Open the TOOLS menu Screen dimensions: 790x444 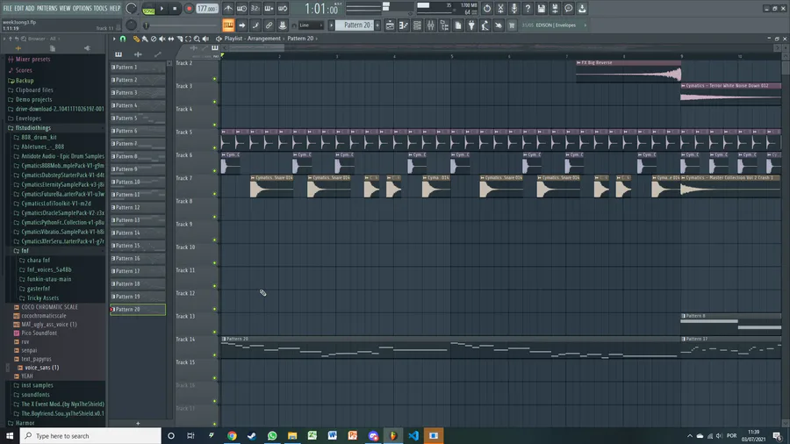pyautogui.click(x=100, y=9)
